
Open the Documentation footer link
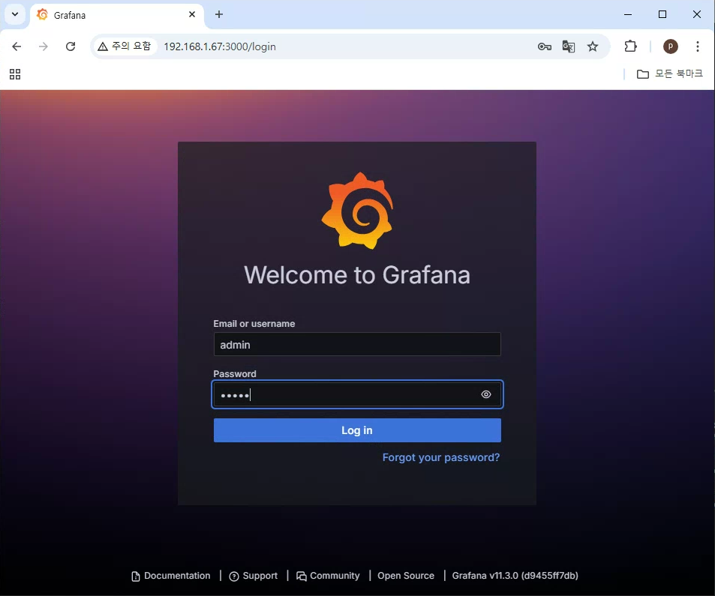[171, 576]
